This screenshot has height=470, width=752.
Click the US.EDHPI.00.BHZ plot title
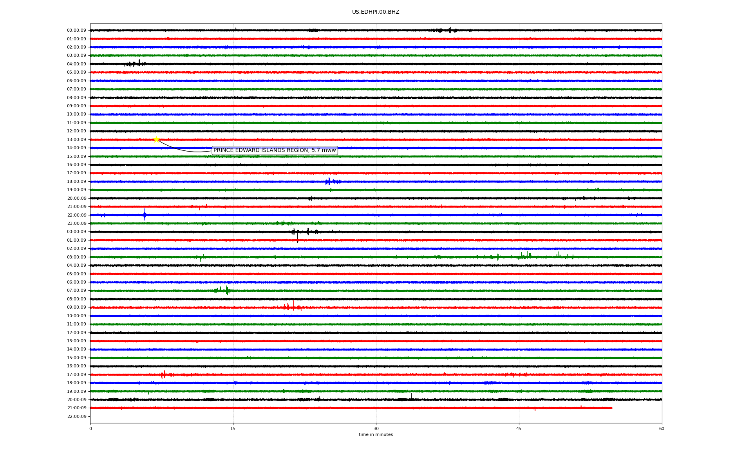(x=376, y=12)
